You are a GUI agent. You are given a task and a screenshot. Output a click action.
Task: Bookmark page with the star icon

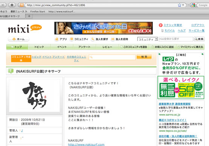(180, 5)
